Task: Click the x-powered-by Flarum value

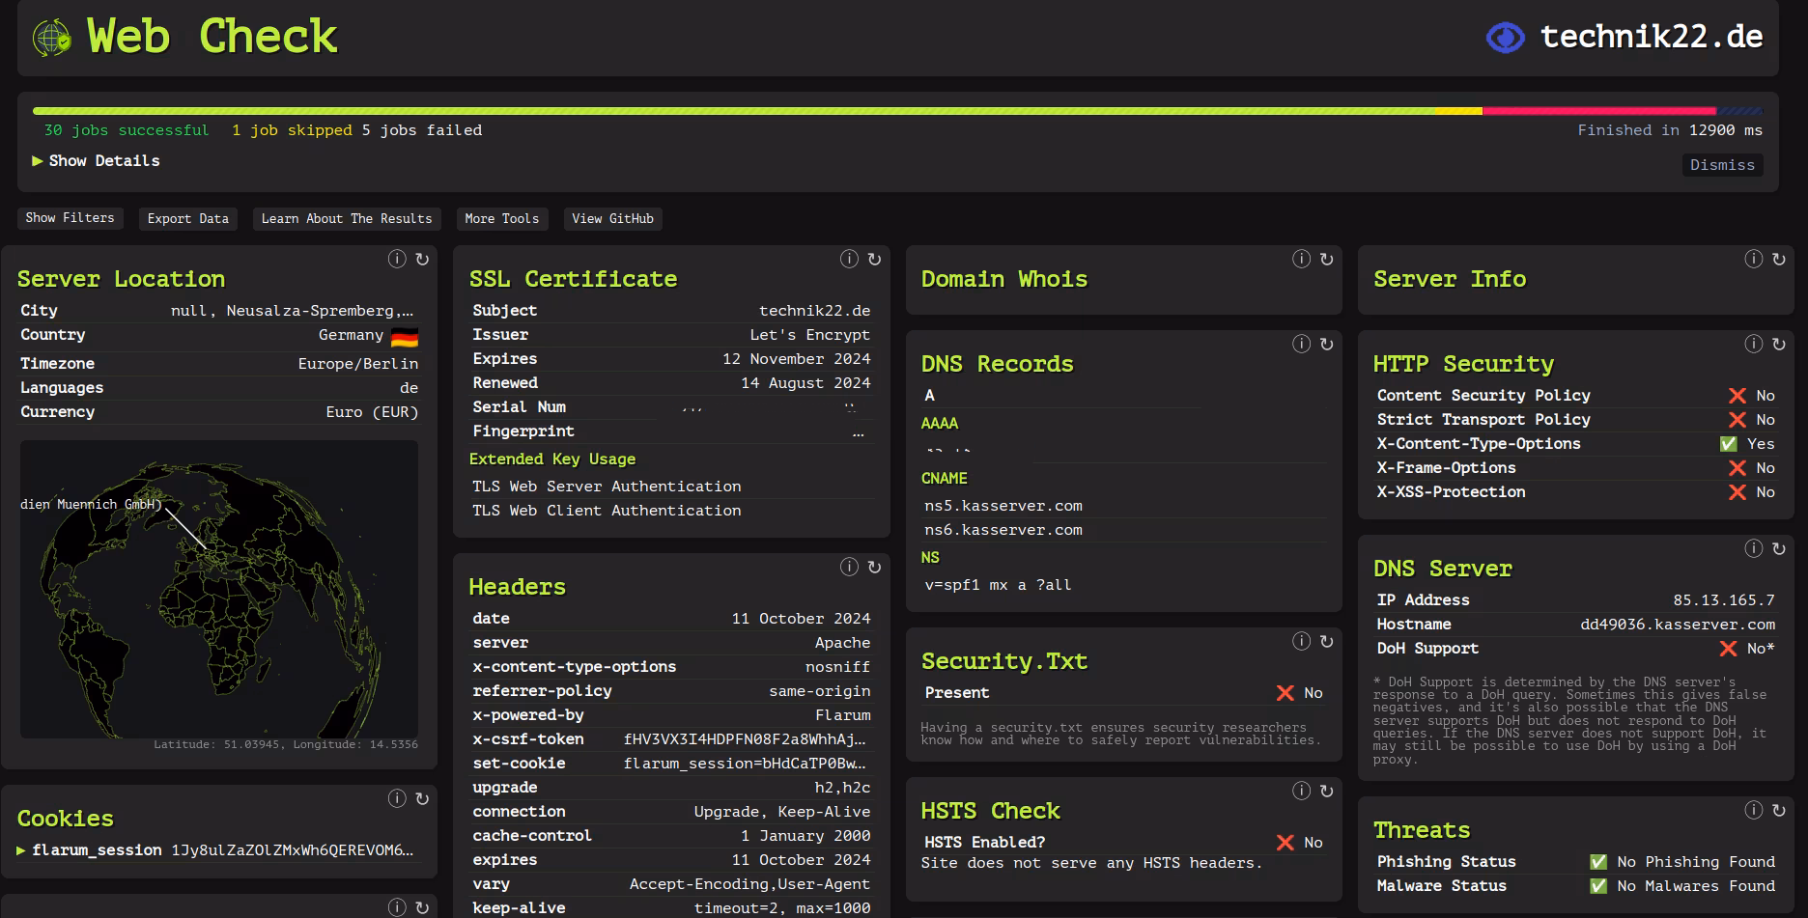Action: (843, 715)
